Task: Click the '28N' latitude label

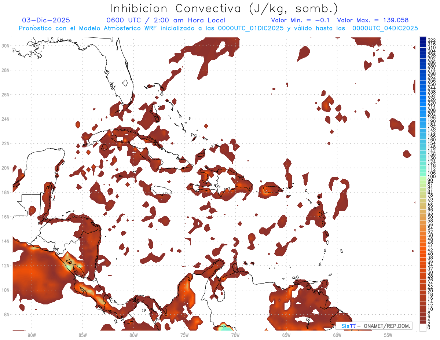Action: 5,70
